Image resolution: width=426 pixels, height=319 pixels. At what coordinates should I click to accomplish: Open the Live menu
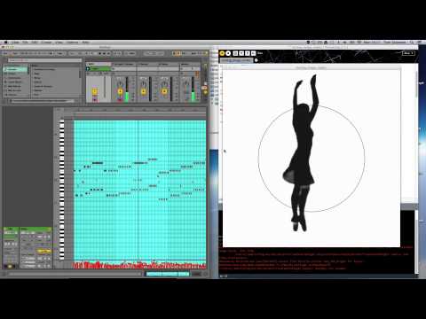[15, 43]
